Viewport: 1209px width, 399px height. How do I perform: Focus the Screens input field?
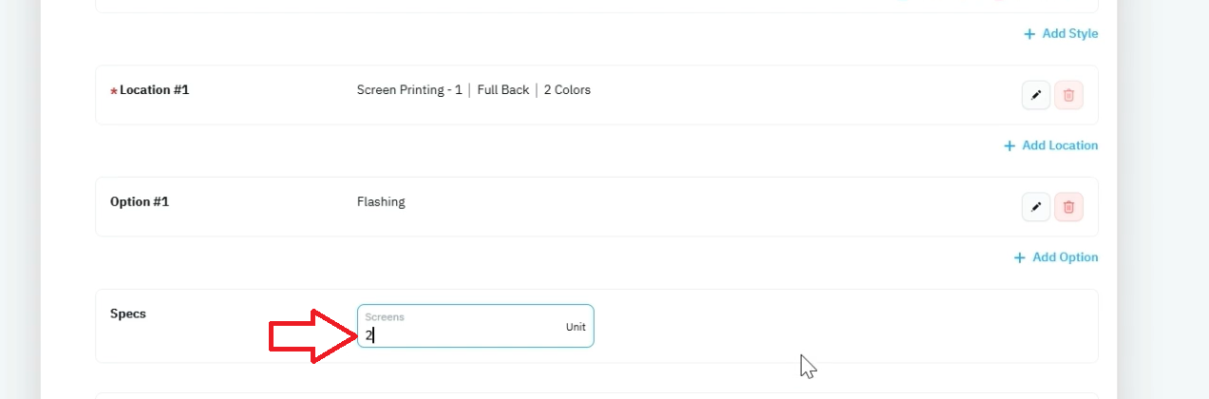pos(475,326)
